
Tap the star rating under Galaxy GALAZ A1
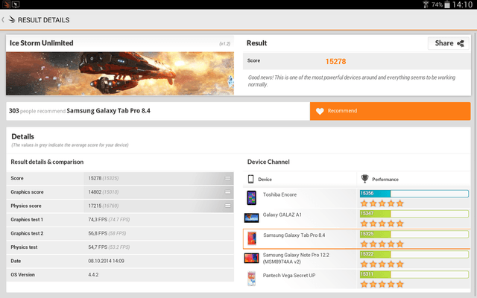pyautogui.click(x=382, y=223)
